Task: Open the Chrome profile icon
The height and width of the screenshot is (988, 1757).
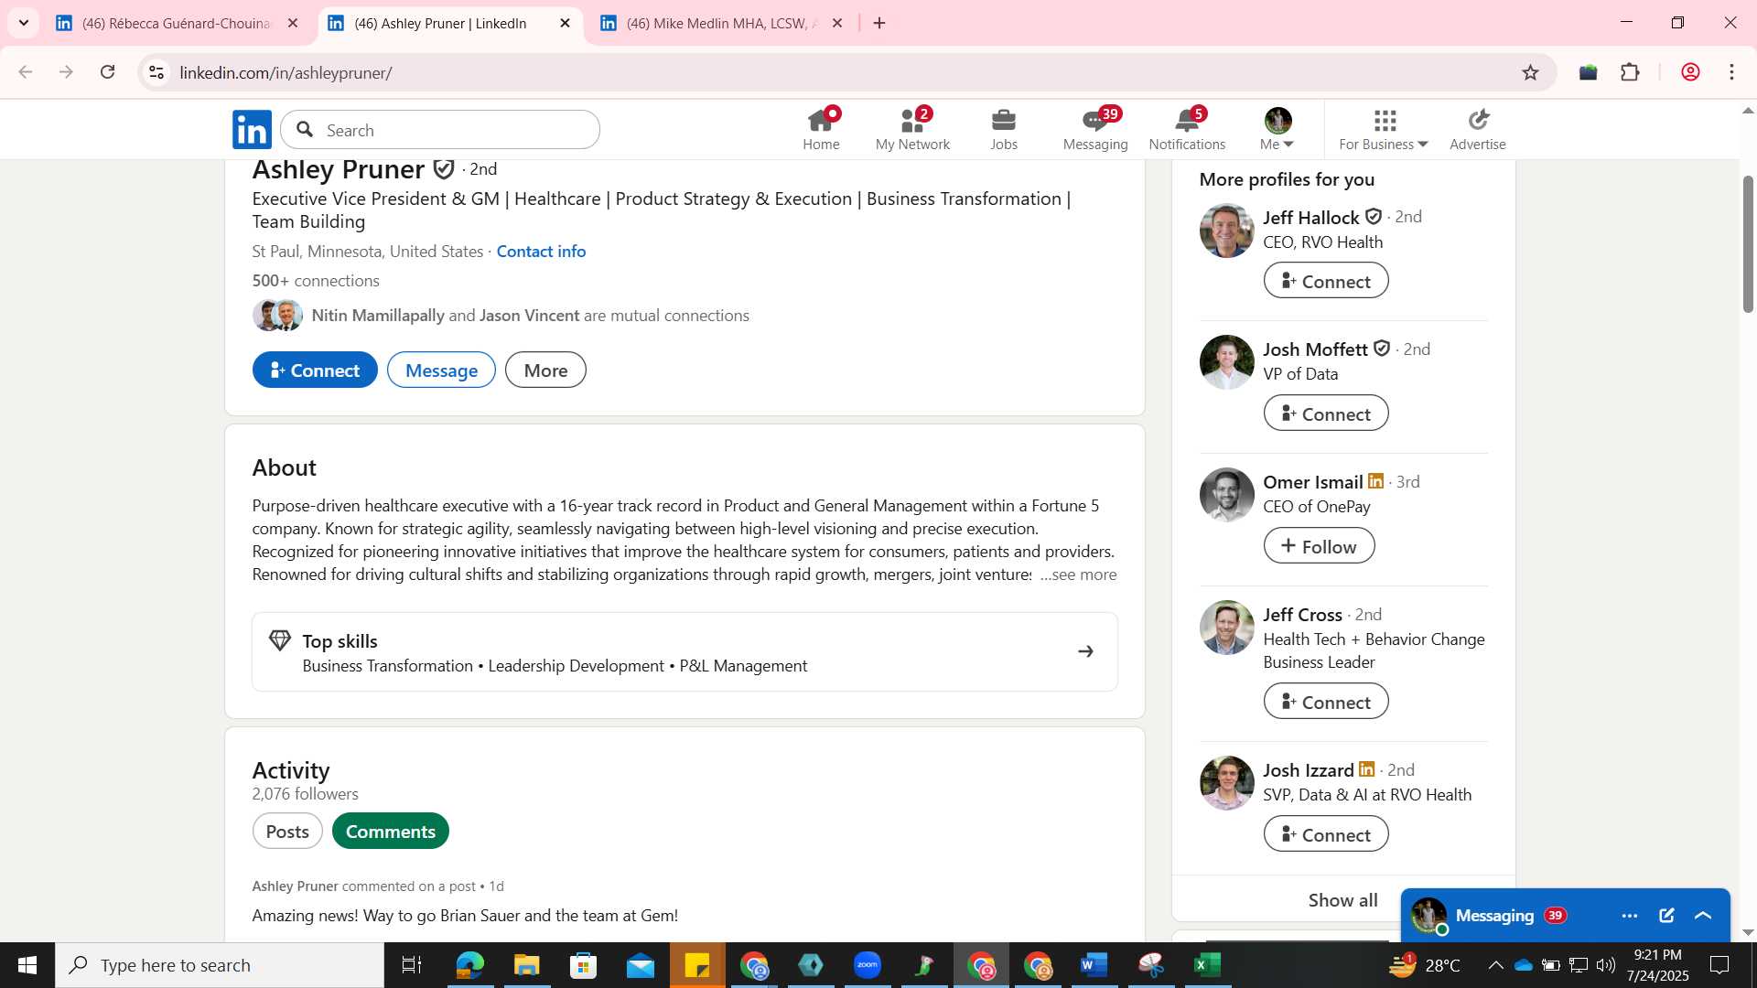Action: pos(1691,72)
